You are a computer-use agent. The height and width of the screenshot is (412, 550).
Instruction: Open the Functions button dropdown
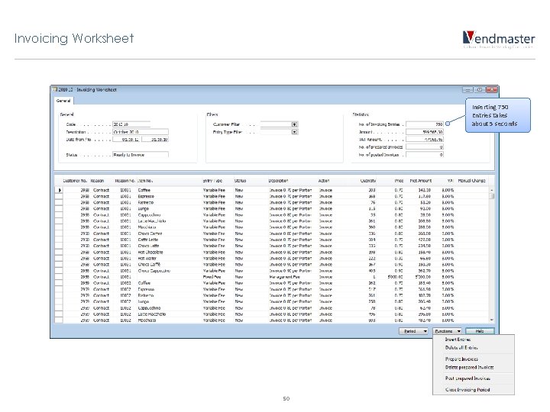pos(447,331)
